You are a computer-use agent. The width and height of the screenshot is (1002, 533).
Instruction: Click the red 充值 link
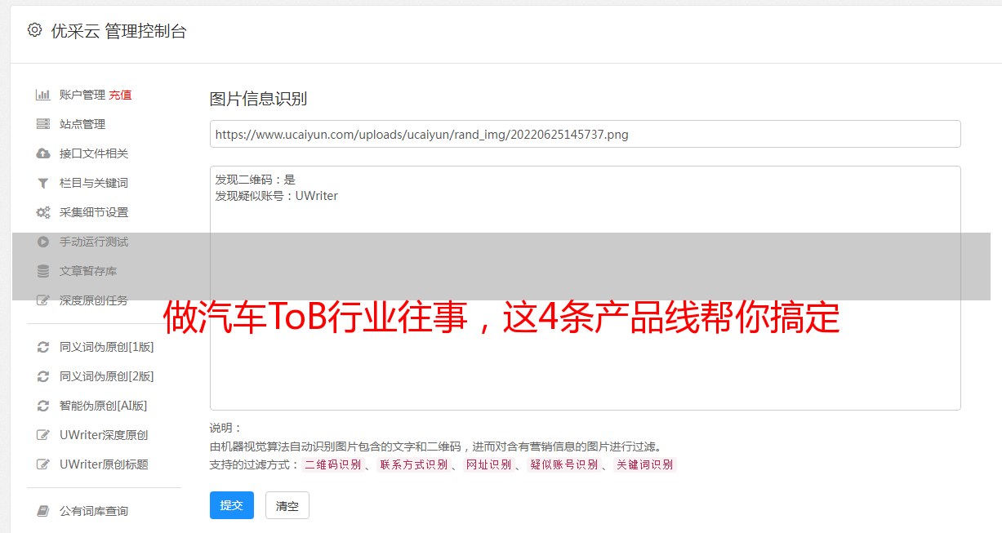click(x=120, y=95)
